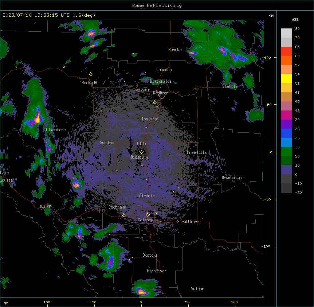Click the 100 tick on right axis
314x307 pixels.
pos(267,58)
